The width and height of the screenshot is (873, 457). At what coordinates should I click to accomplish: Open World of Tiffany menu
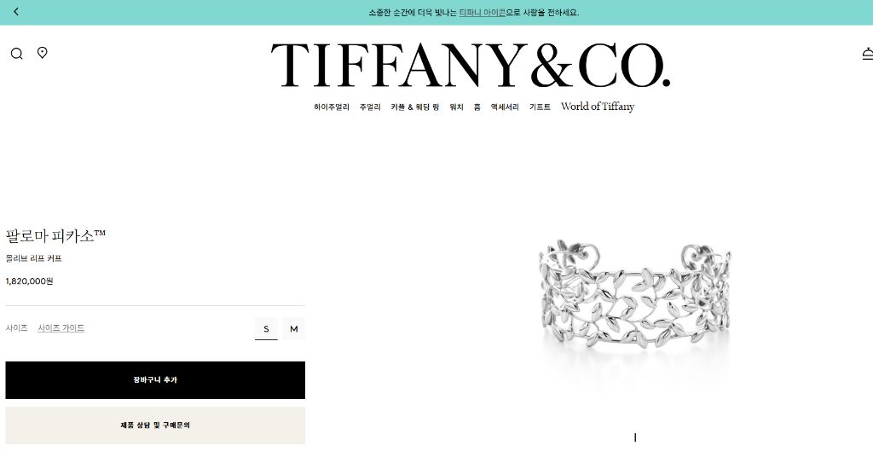598,107
